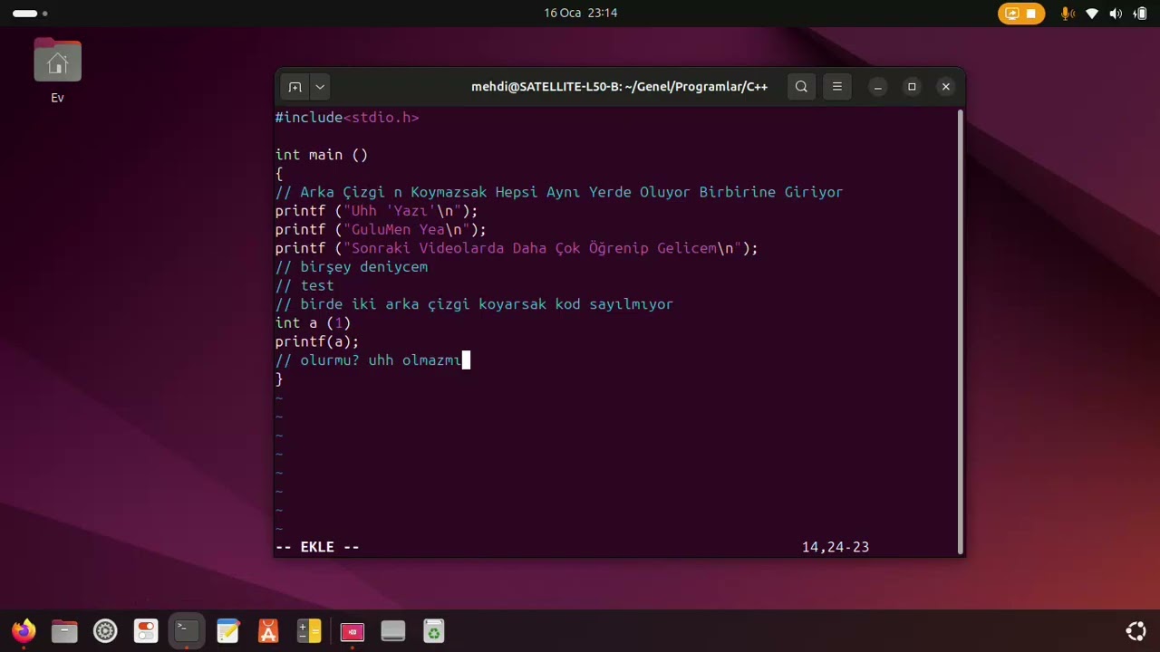This screenshot has height=652, width=1160.
Task: Click the 'int a (1)' line
Action: click(313, 323)
